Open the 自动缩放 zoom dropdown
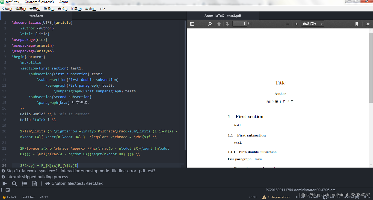The width and height of the screenshot is (373, 200). click(312, 24)
